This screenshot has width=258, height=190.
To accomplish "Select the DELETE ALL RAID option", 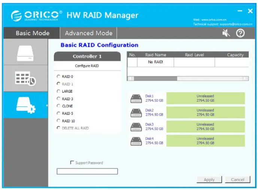I will click(x=58, y=128).
